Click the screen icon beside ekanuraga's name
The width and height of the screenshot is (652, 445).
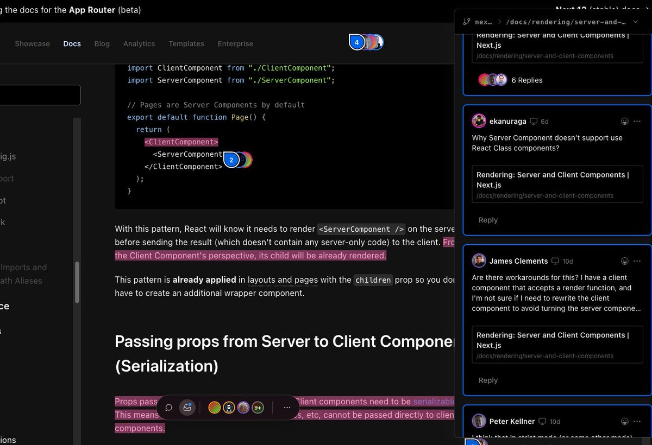coord(534,122)
